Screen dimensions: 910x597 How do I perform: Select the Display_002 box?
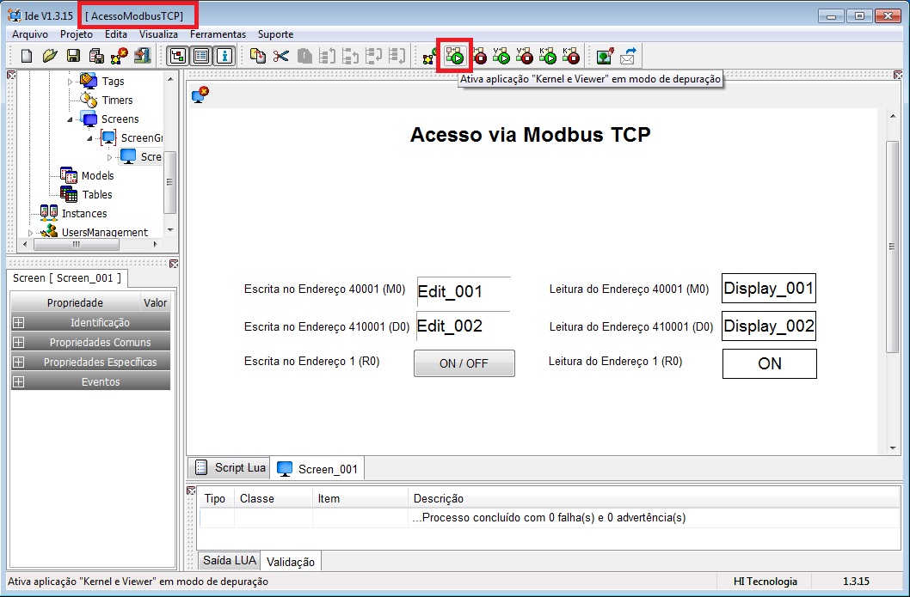(x=768, y=326)
